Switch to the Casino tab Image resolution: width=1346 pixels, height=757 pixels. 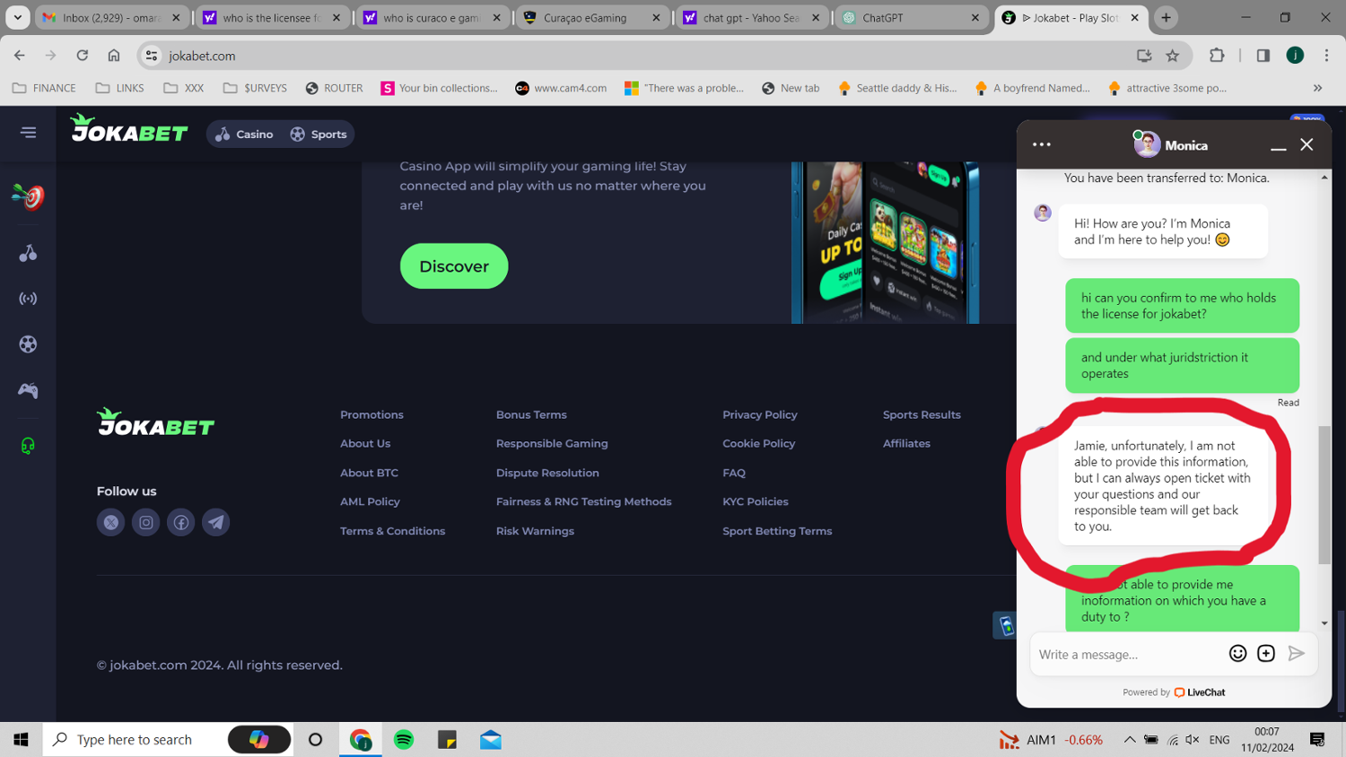(x=245, y=135)
